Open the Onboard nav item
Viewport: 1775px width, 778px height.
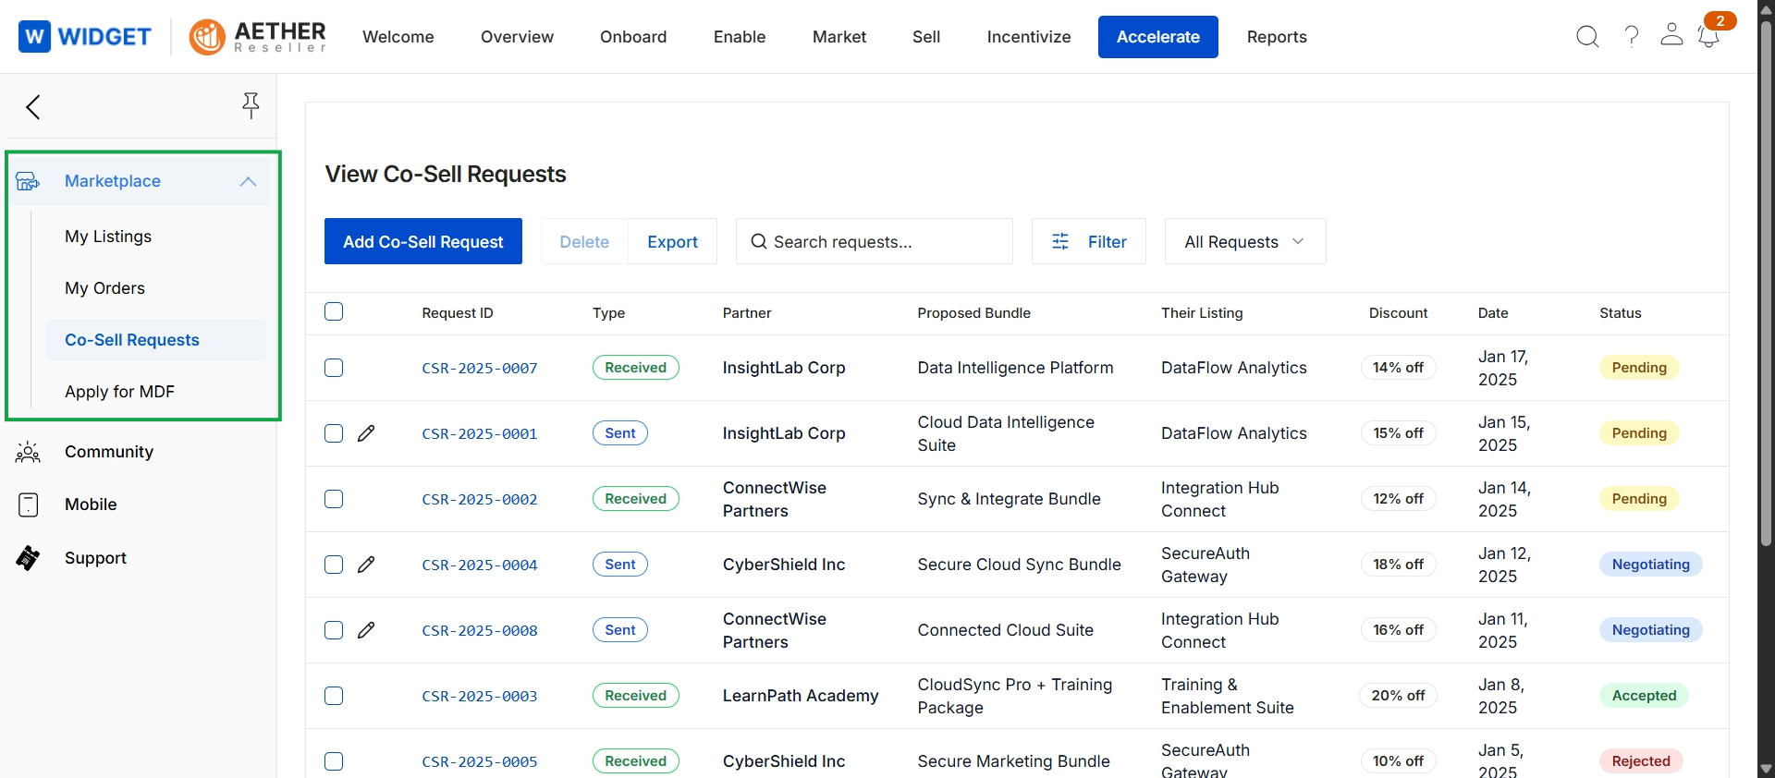[633, 37]
